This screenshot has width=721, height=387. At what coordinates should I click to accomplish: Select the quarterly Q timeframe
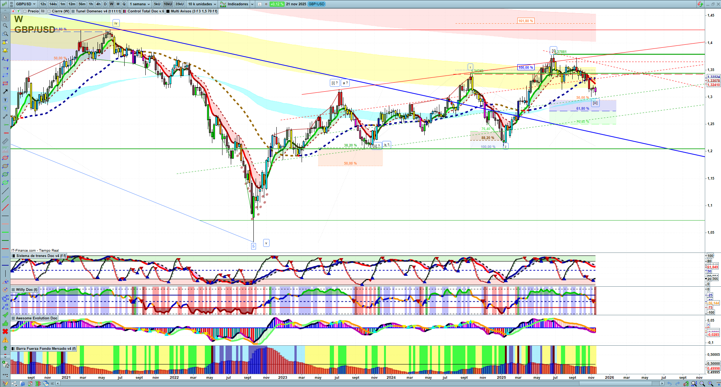[x=124, y=4]
